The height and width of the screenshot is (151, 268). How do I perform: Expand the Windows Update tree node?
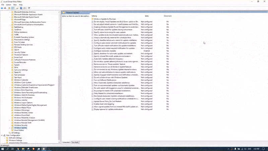pos(10,128)
